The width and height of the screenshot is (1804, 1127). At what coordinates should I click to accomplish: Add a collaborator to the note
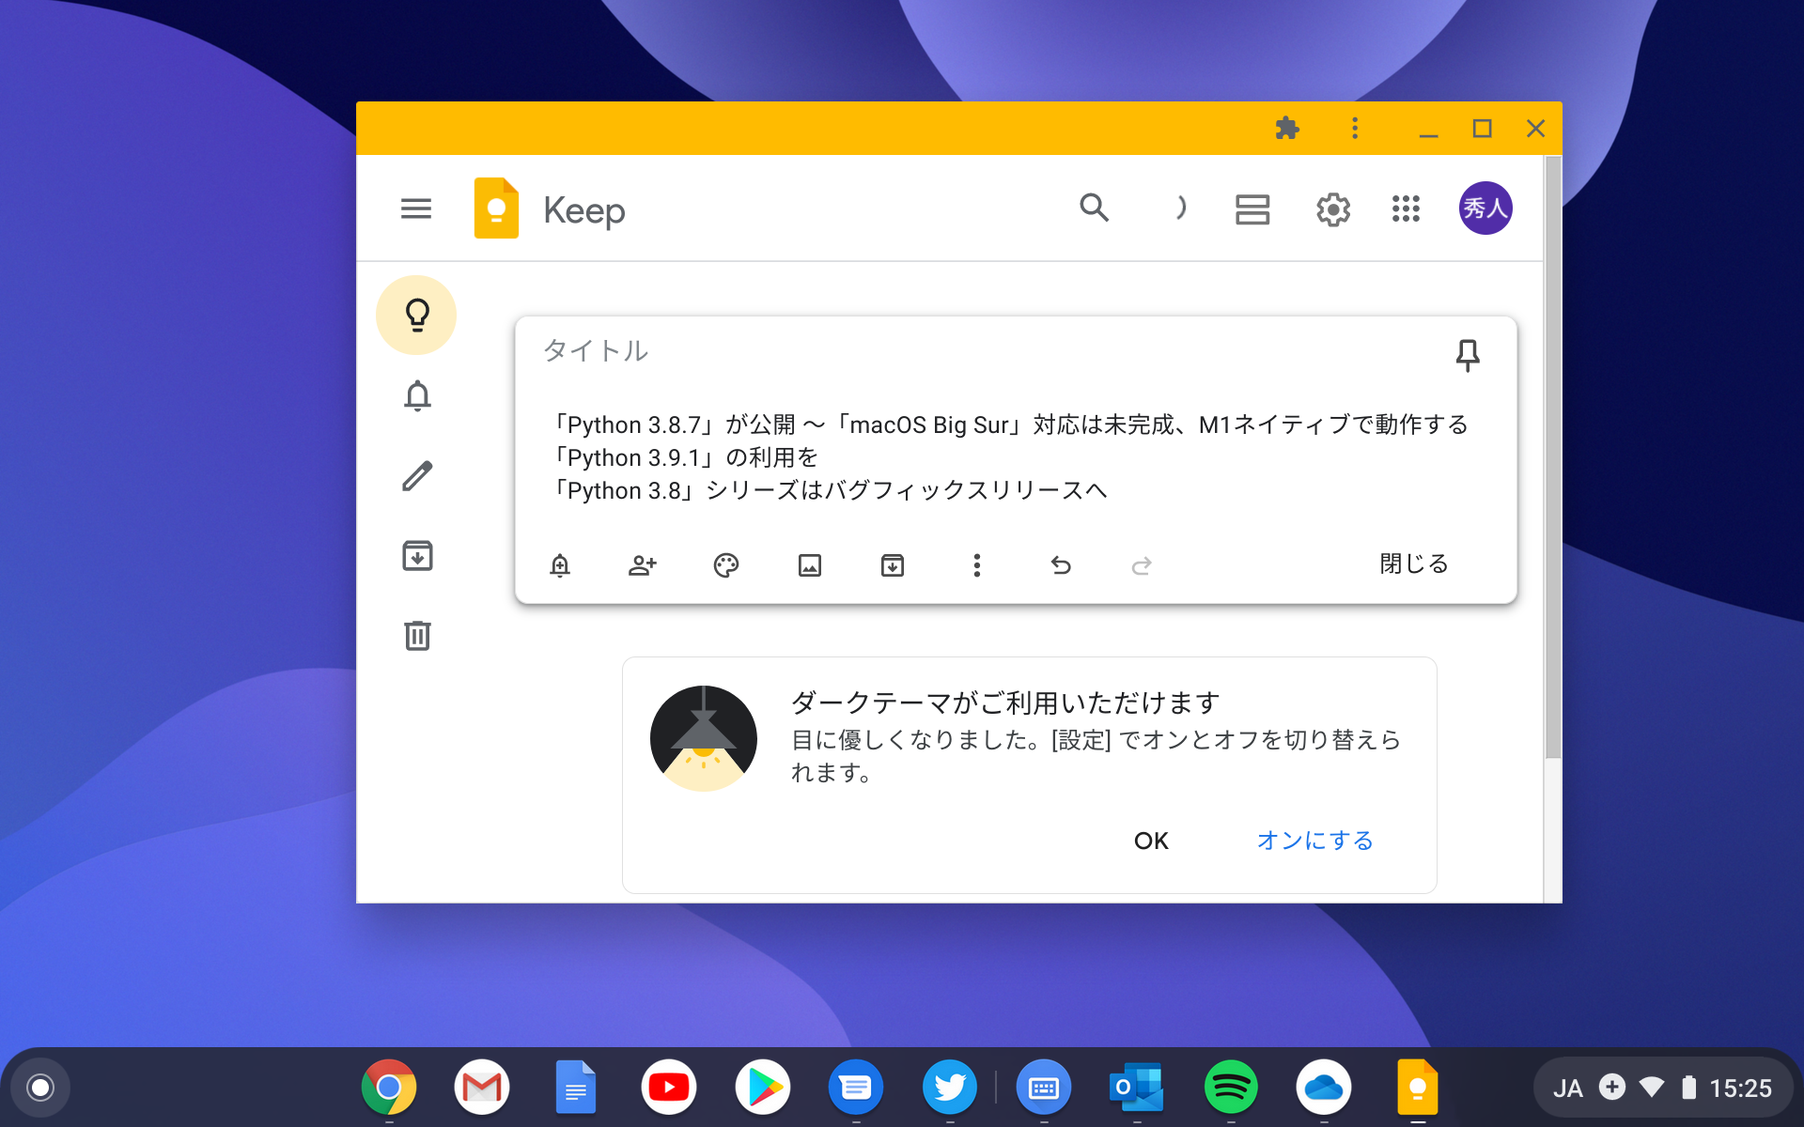643,565
